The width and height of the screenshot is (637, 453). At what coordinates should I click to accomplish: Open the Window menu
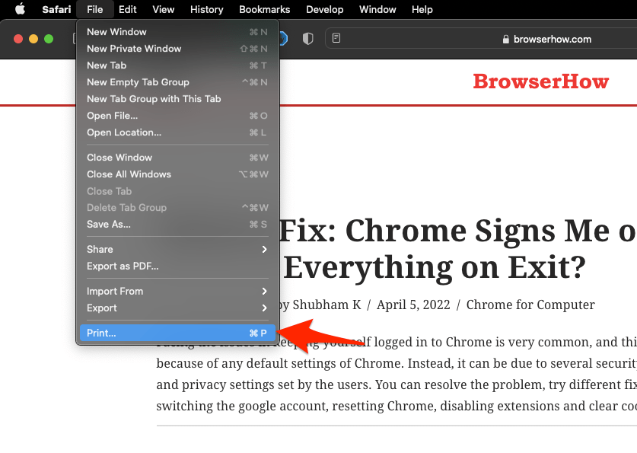(x=377, y=9)
